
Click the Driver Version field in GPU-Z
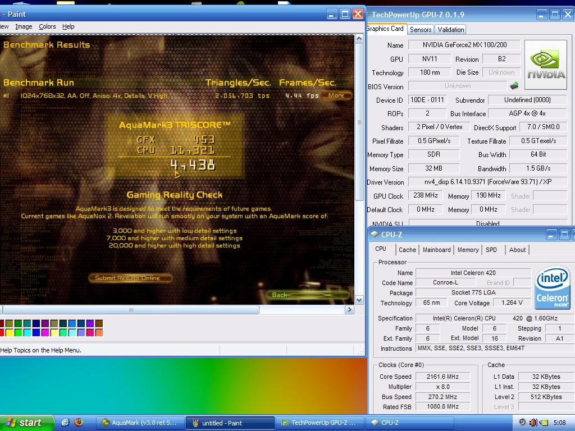pyautogui.click(x=488, y=182)
